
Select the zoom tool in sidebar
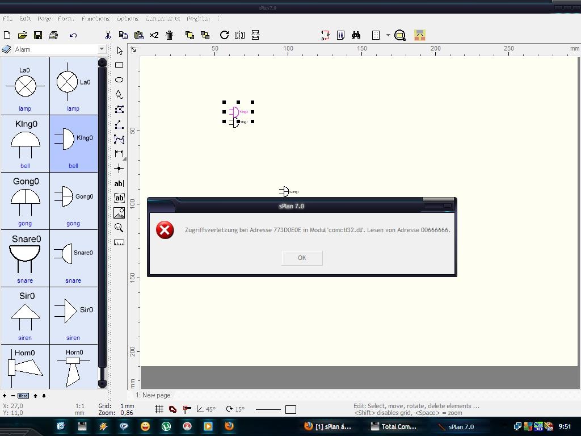[119, 228]
